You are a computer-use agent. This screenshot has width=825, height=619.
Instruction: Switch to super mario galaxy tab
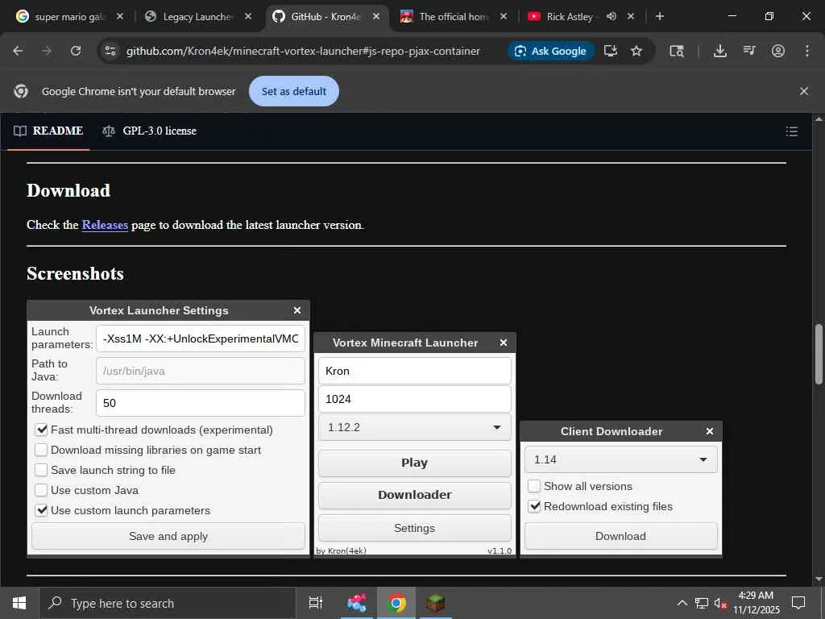[x=71, y=16]
